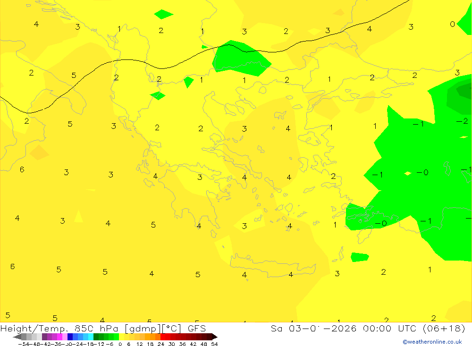Click the '-54' label on the legend
The width and height of the screenshot is (472, 346).
(x=24, y=344)
